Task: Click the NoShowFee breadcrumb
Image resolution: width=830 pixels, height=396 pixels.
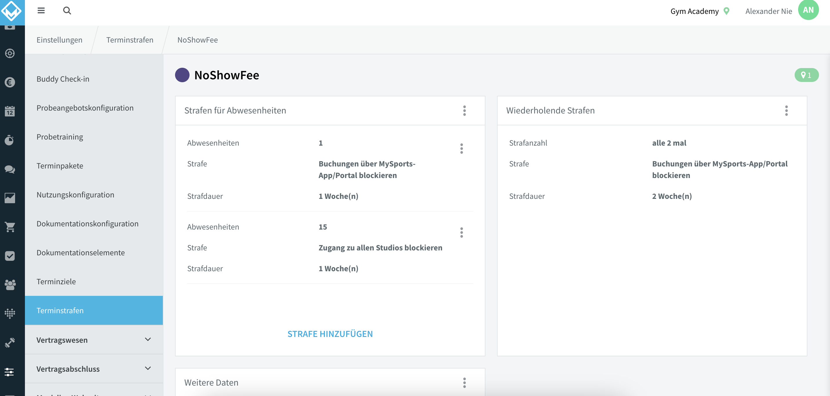Action: 198,40
